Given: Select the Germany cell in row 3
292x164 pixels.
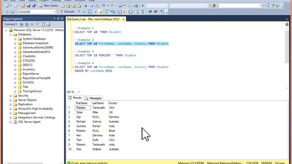Looking at the screenshot, I should (114, 117).
